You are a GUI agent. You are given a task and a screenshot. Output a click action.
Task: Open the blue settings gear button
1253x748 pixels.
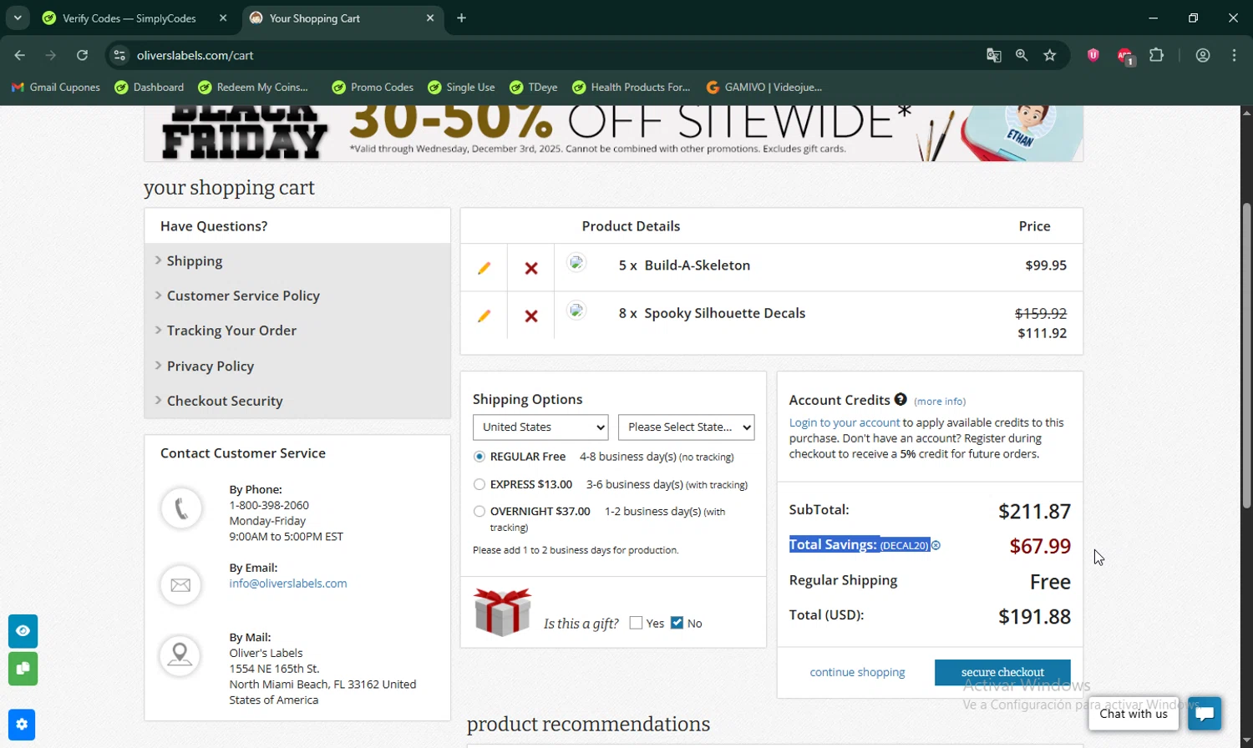coord(22,724)
